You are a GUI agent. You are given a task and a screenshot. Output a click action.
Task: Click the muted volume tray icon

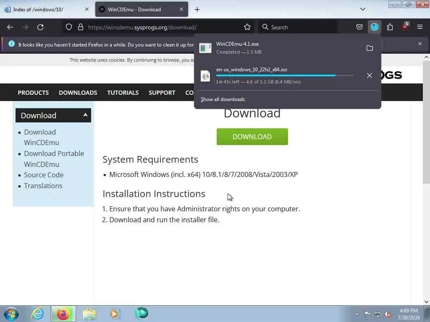point(388,314)
